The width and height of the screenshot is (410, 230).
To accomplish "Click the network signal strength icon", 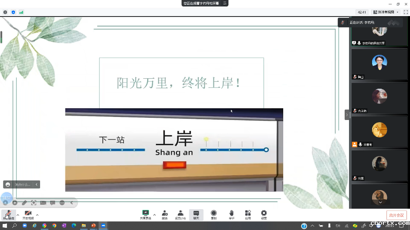I will (x=21, y=12).
